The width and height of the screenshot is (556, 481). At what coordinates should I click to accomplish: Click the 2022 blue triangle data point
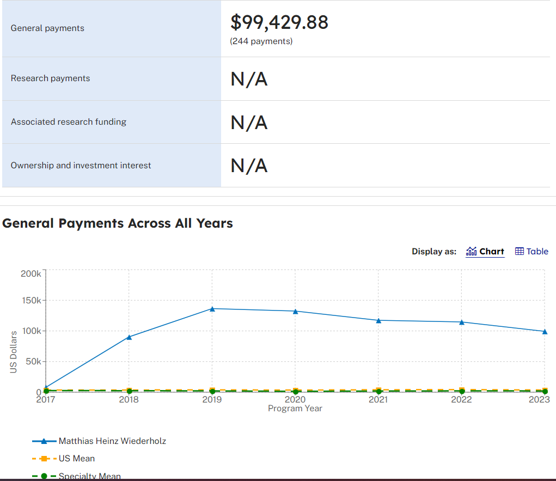pos(462,322)
